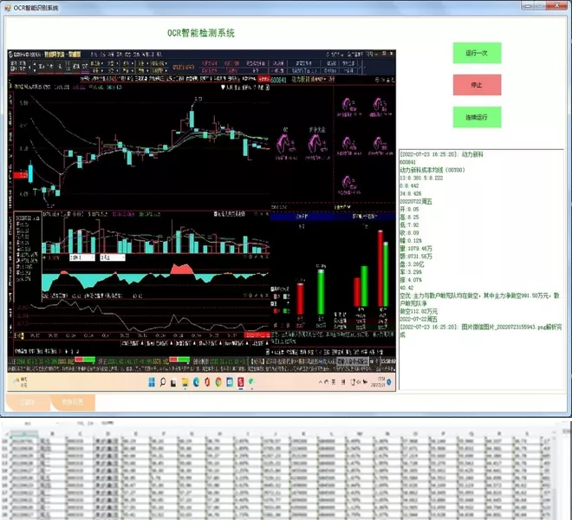Viewport: 572px width, 520px height.
Task: Click the red date marker on chart timeline
Action: point(257,335)
